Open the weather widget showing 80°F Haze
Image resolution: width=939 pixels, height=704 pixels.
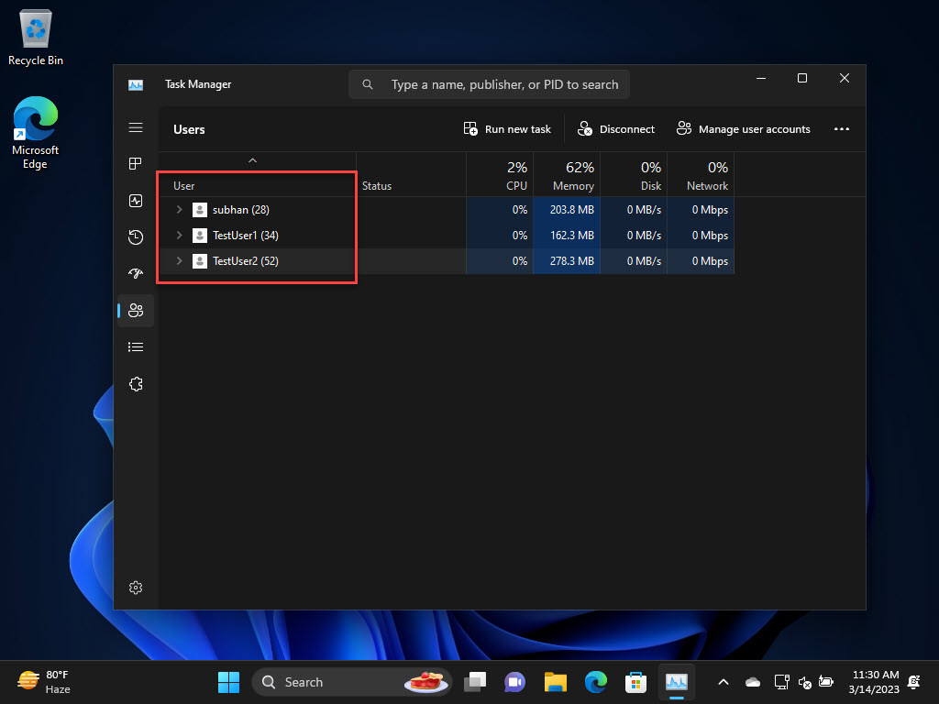[44, 682]
